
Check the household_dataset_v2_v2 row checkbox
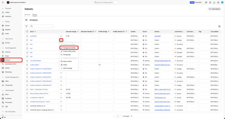click(x=27, y=106)
